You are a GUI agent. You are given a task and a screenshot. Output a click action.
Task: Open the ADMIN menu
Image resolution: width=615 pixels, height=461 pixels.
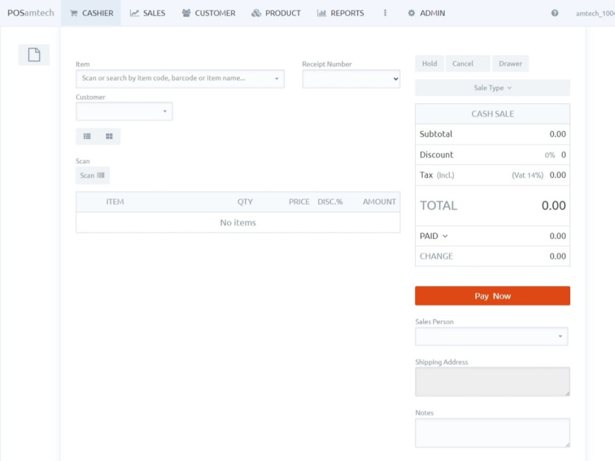point(426,13)
